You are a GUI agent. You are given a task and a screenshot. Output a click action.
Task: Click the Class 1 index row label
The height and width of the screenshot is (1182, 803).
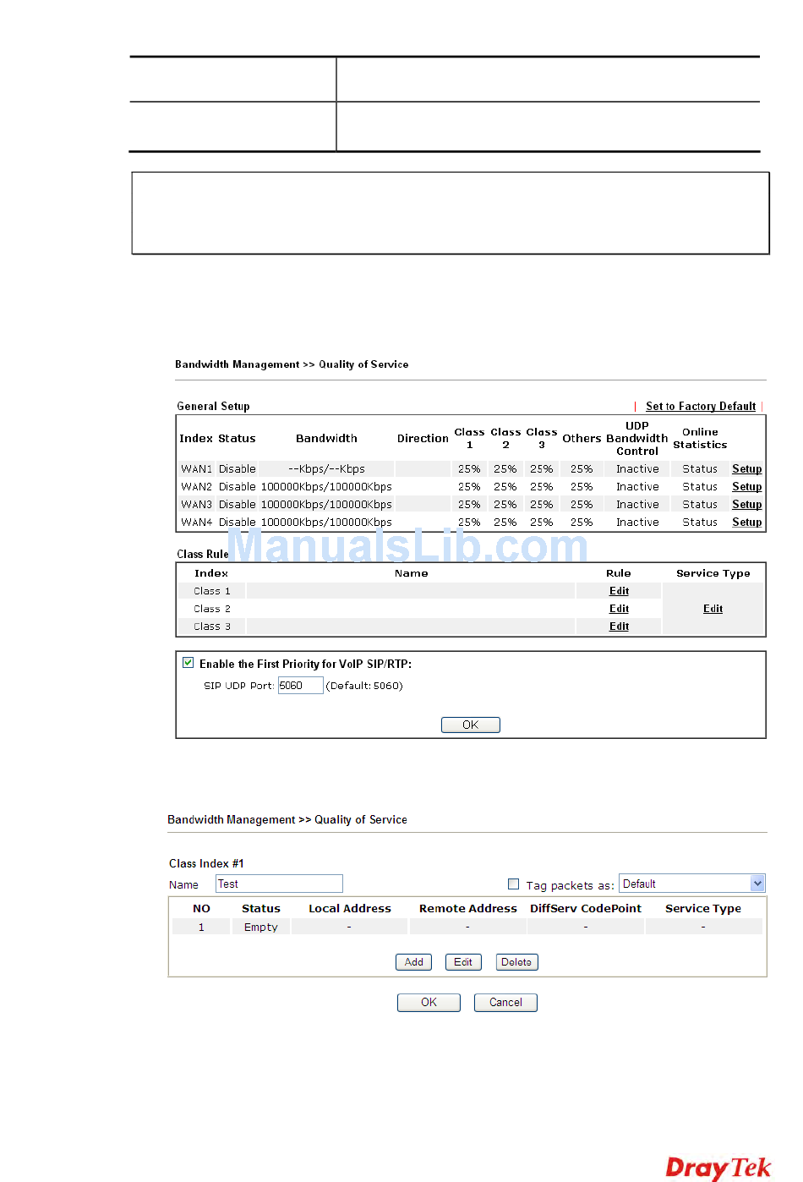pyautogui.click(x=211, y=591)
